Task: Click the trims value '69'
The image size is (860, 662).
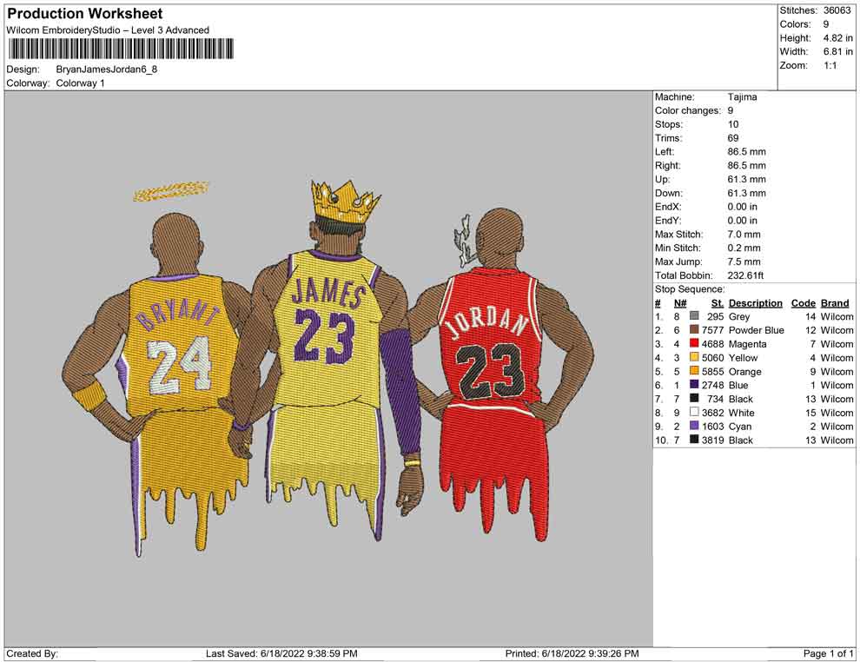Action: coord(733,138)
